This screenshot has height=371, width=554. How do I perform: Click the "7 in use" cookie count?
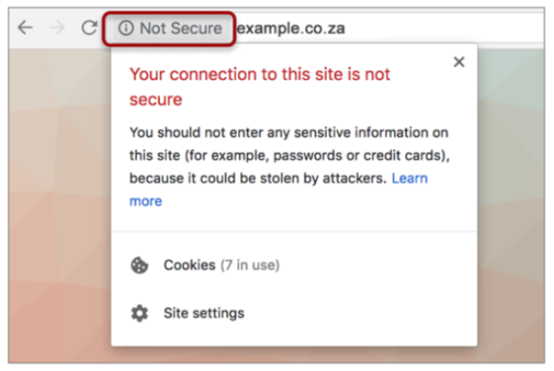pos(249,266)
